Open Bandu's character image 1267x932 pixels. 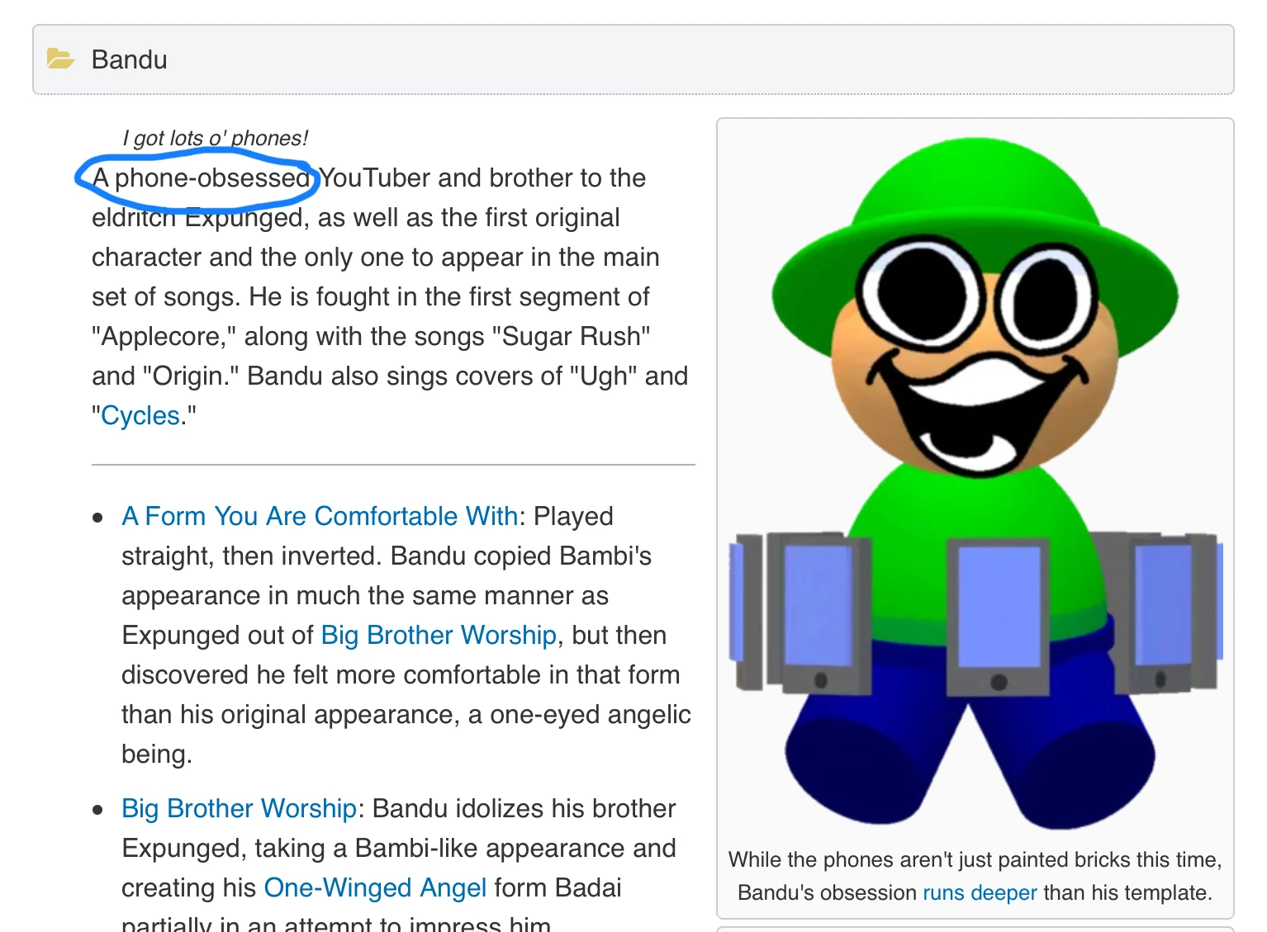tap(975, 483)
